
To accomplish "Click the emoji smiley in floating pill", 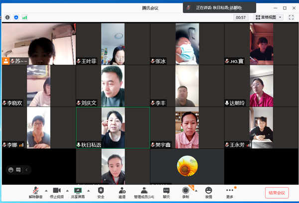I will tap(10, 170).
